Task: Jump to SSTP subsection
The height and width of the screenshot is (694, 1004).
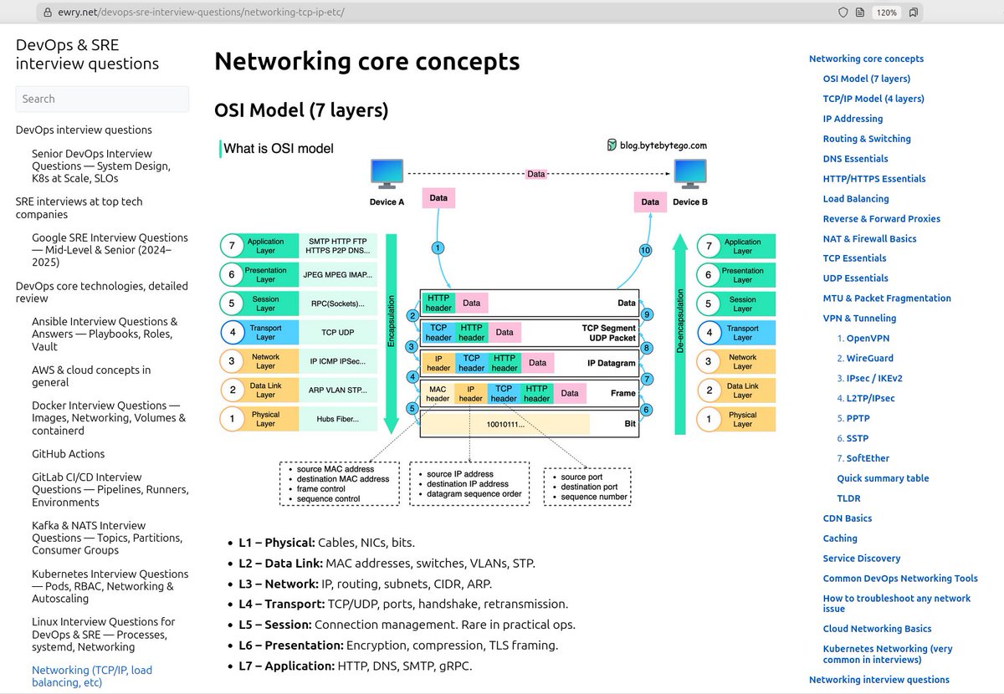Action: (857, 438)
